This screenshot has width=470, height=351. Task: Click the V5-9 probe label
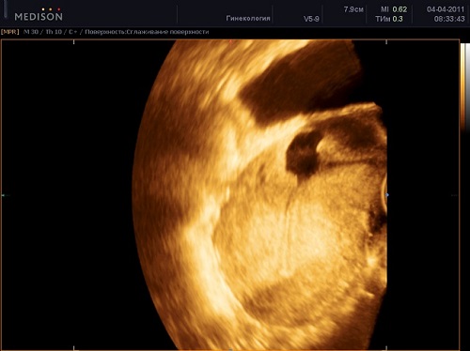tap(311, 19)
